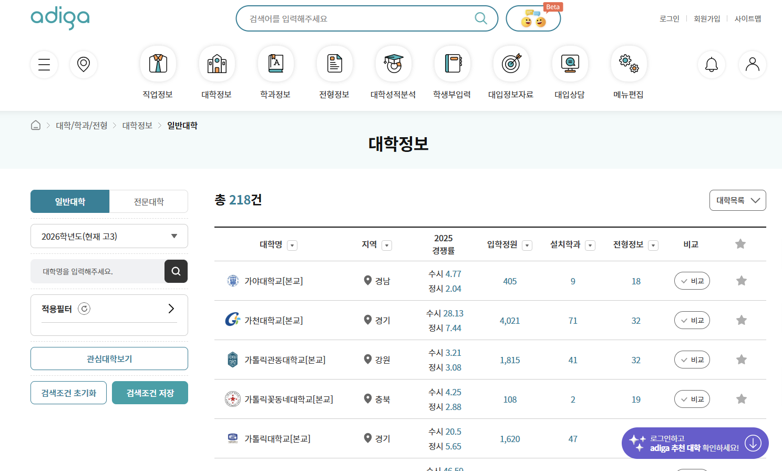Open the 2026학년도 year dropdown
The height and width of the screenshot is (471, 782).
(109, 236)
